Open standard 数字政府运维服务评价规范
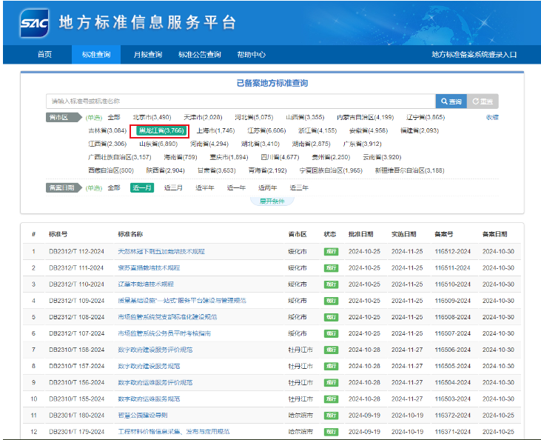This screenshot has height=440, width=541. pyautogui.click(x=155, y=383)
